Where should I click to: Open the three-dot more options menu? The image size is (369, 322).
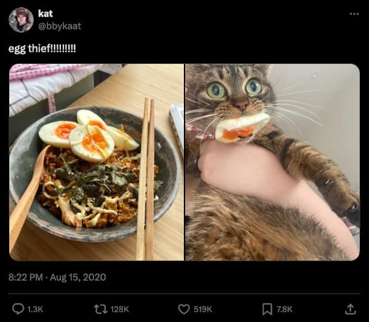[354, 14]
